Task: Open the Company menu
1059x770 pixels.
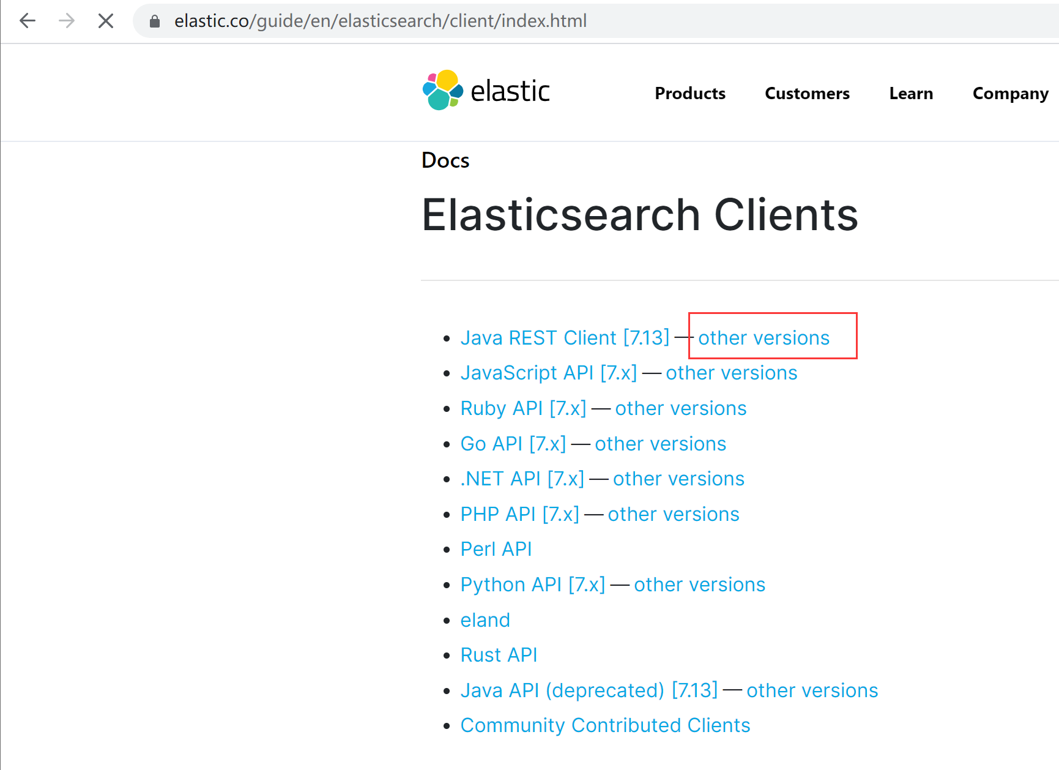Action: point(1011,93)
